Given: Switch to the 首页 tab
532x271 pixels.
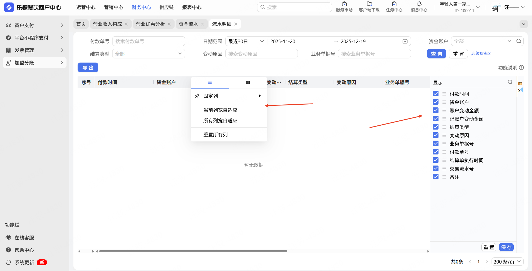Looking at the screenshot, I should pos(81,24).
